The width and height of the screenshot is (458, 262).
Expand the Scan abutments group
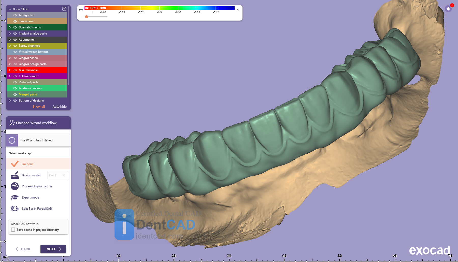point(10,27)
